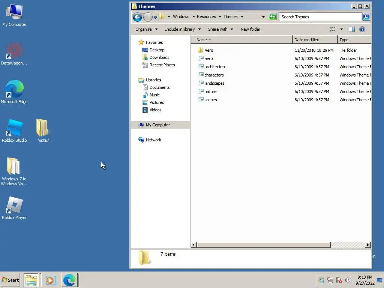Click the File folder type cell
The image size is (384, 288).
(348, 50)
